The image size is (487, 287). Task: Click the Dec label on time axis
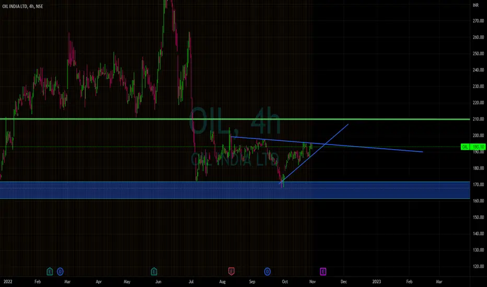click(343, 282)
